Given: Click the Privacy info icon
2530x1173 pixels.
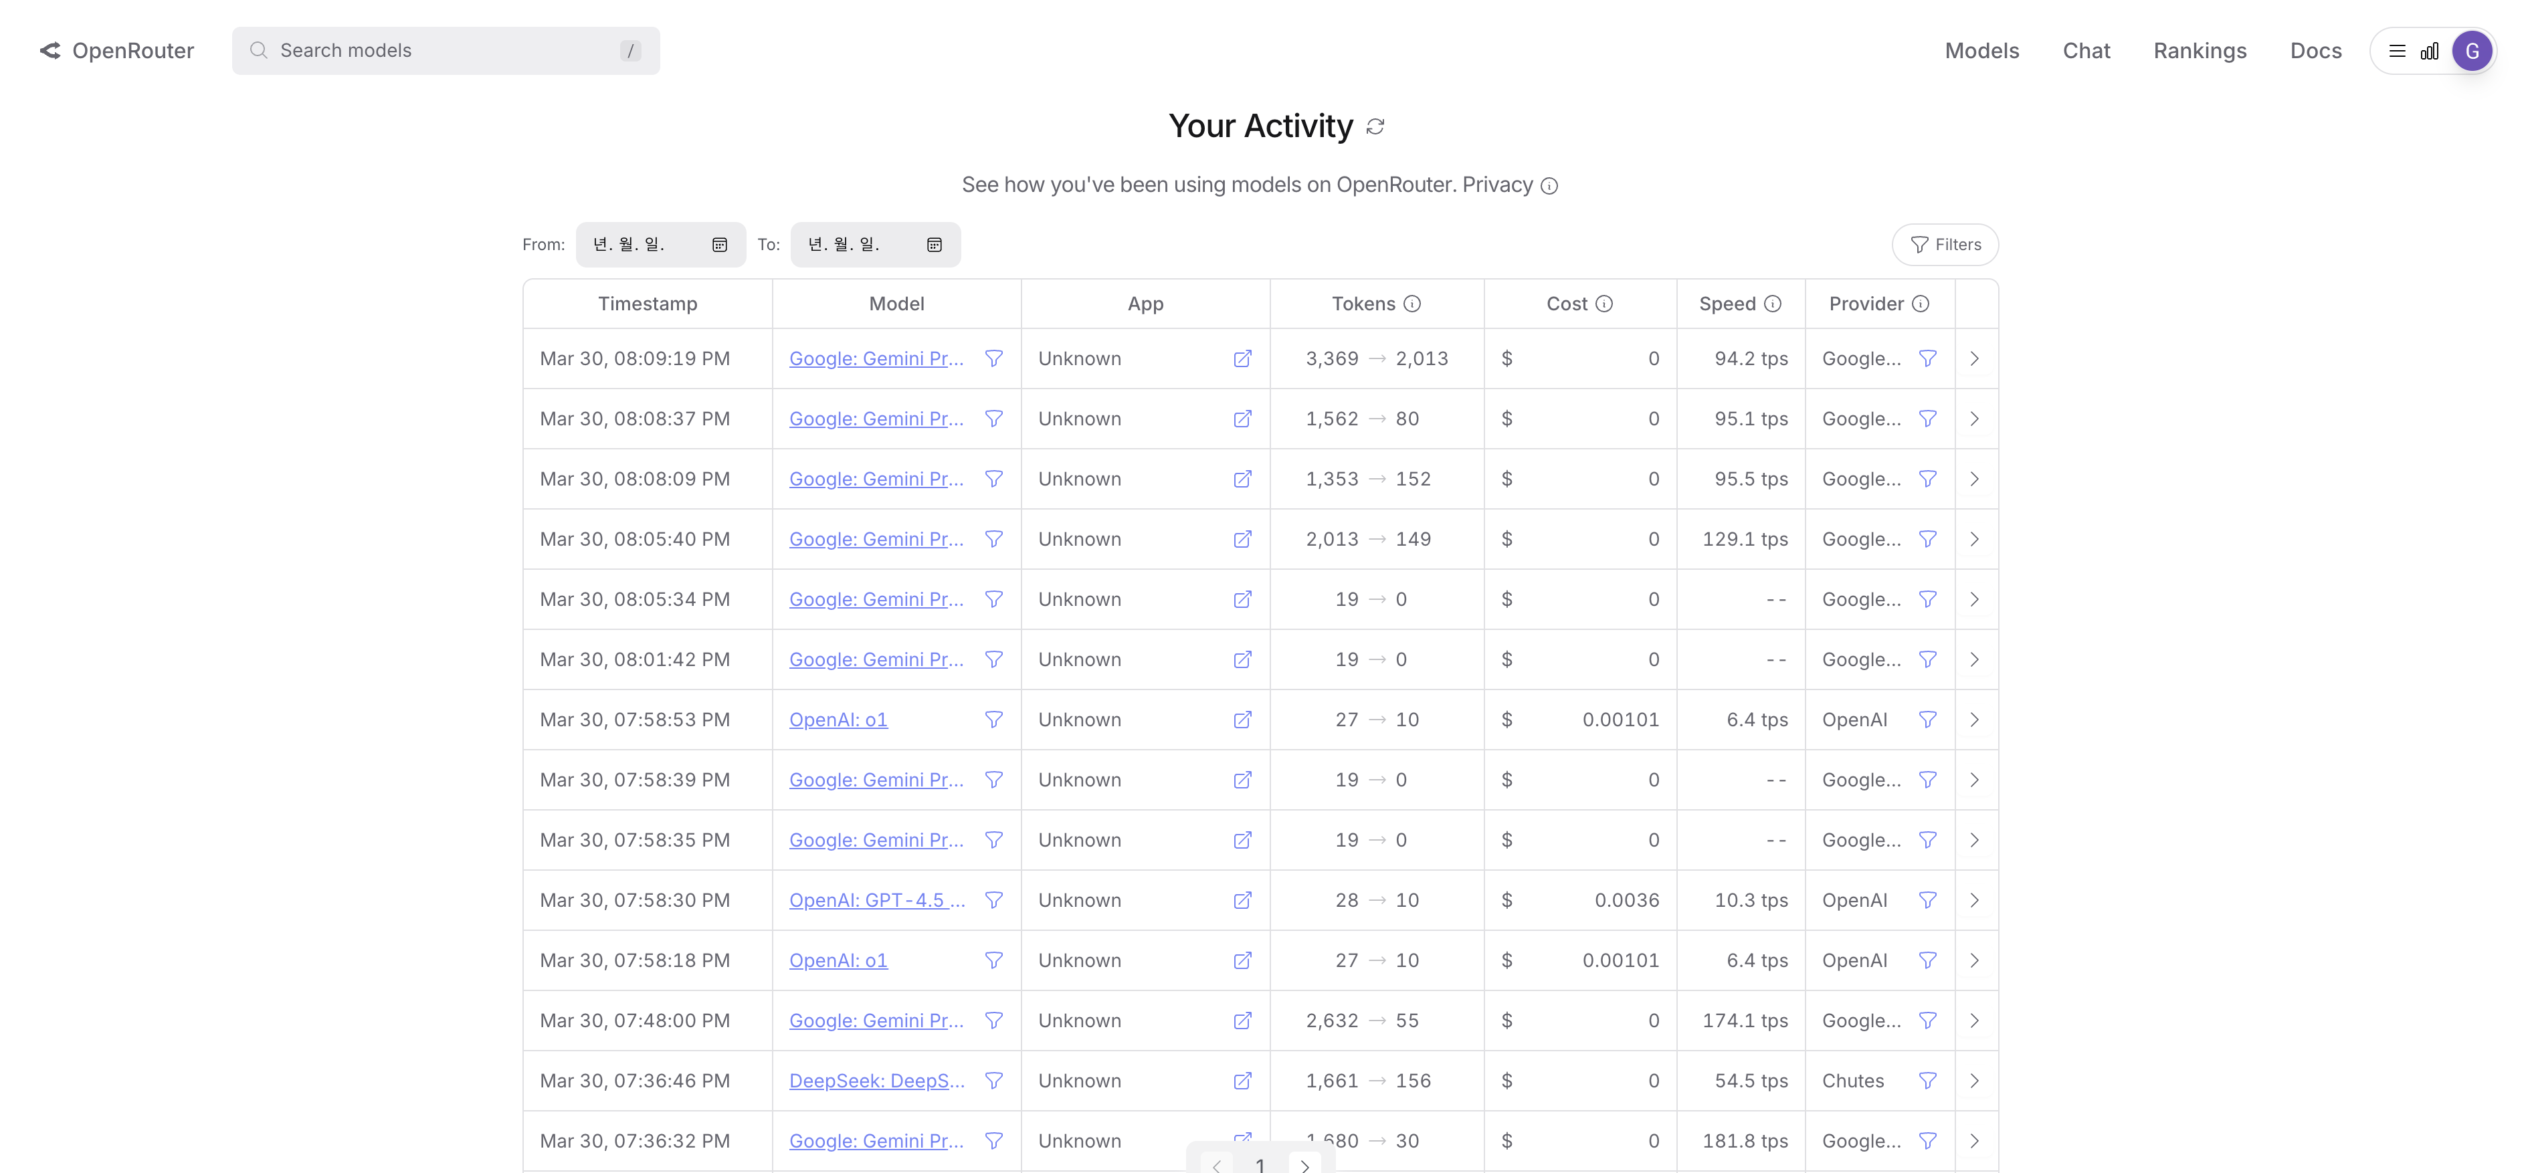Looking at the screenshot, I should 1549,185.
